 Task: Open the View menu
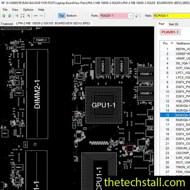point(15,9)
